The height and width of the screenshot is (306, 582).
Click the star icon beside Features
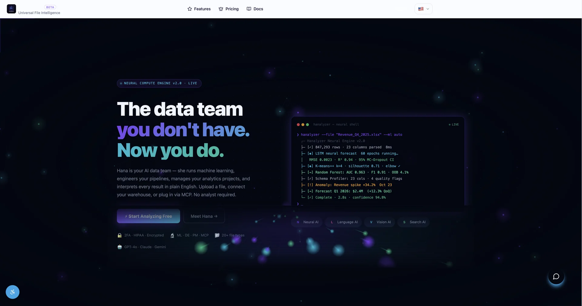(190, 9)
